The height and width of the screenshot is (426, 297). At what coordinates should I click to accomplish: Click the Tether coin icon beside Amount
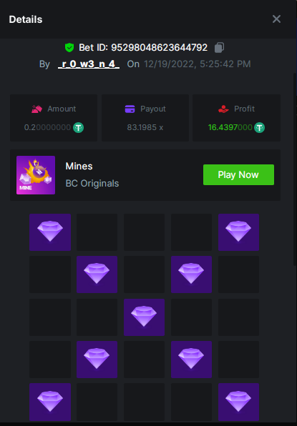pyautogui.click(x=78, y=127)
